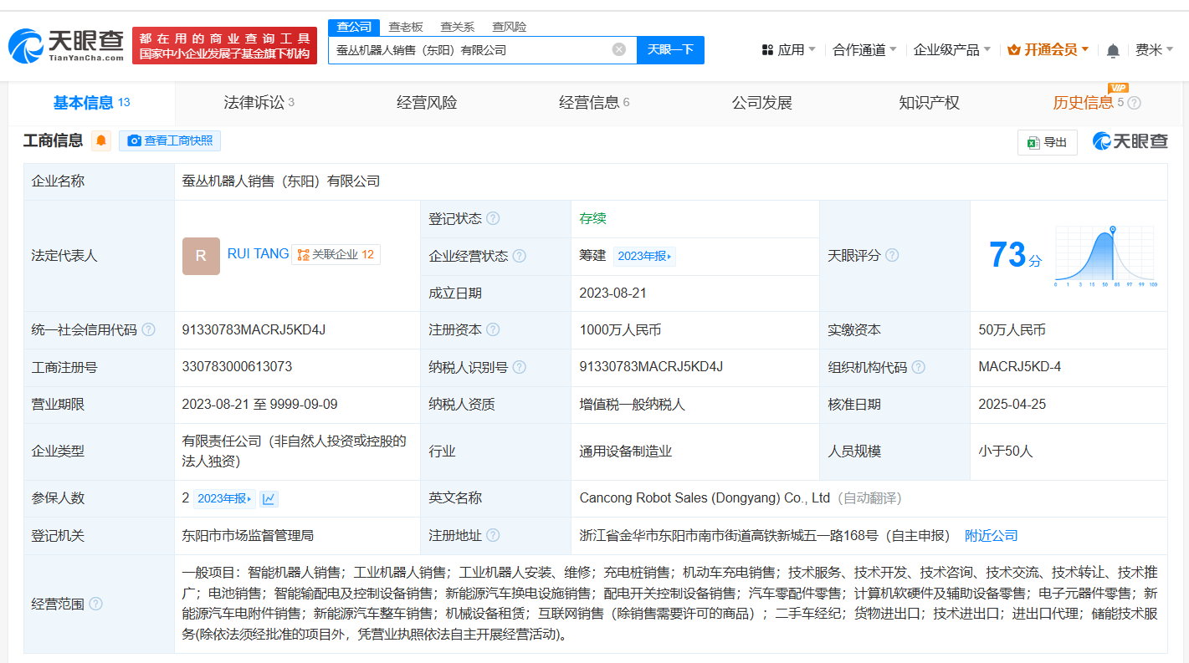Open the 知识产权 tab

[929, 103]
